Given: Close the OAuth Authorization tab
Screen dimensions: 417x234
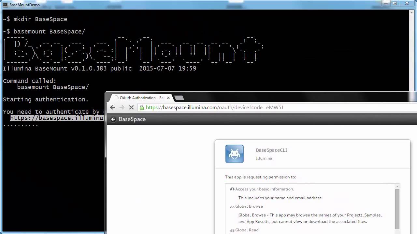Looking at the screenshot, I should [x=168, y=98].
